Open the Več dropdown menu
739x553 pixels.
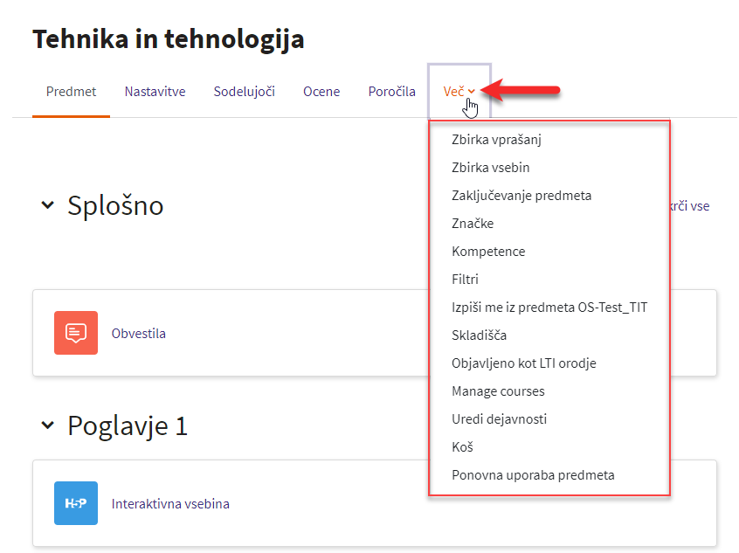(459, 91)
